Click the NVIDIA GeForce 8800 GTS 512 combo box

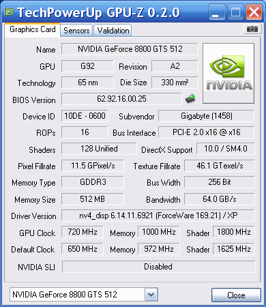click(x=84, y=295)
